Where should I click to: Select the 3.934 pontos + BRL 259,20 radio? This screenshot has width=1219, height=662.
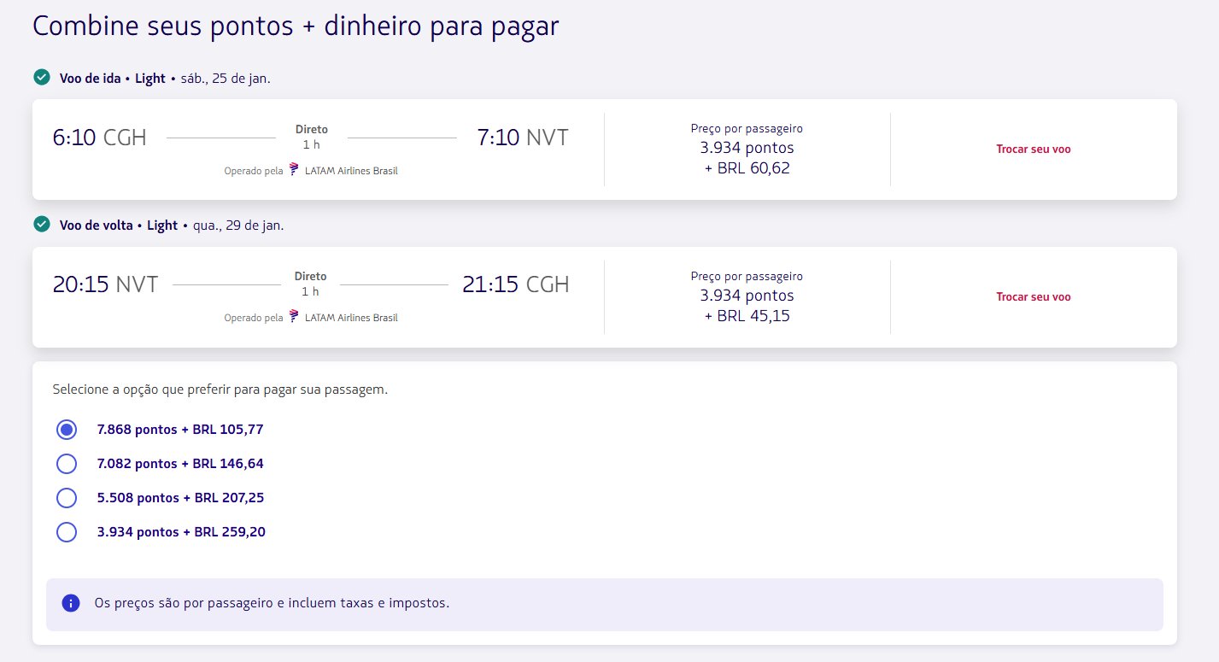(67, 532)
